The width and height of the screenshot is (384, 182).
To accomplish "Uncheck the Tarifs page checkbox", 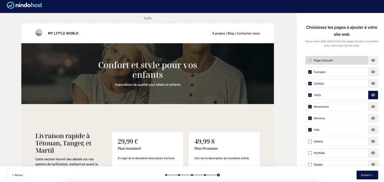I will pos(310,95).
